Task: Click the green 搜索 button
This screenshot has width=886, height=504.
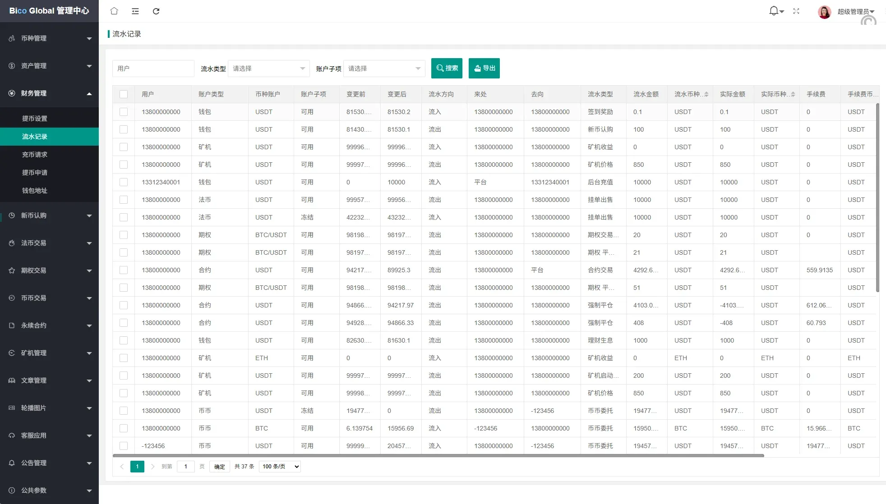Action: [447, 69]
